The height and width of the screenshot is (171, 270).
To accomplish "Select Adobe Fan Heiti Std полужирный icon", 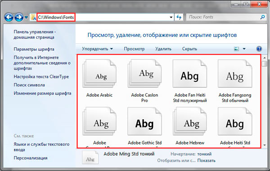I will (190, 73).
